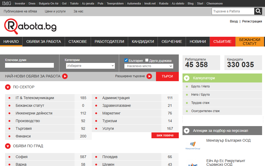This screenshot has width=265, height=166.
Task: Open Трудов стаж calculator
Action: point(200,103)
